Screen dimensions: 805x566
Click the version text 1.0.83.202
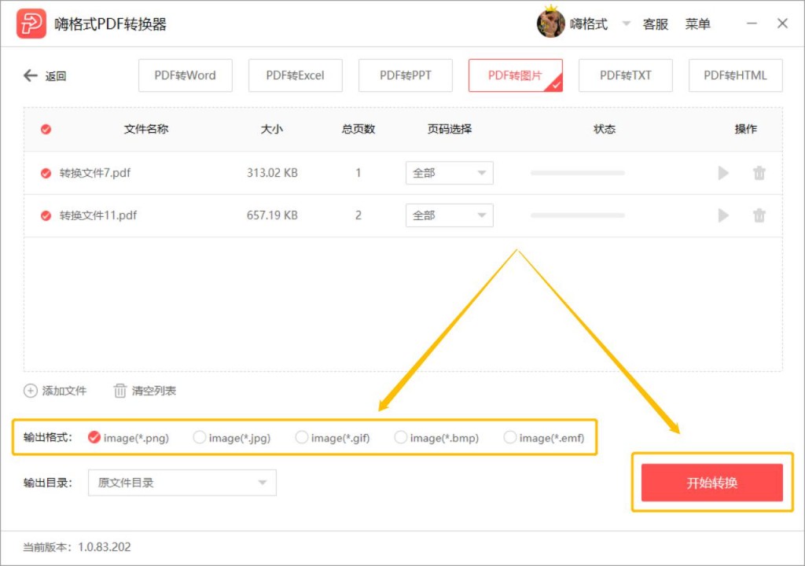(x=105, y=547)
